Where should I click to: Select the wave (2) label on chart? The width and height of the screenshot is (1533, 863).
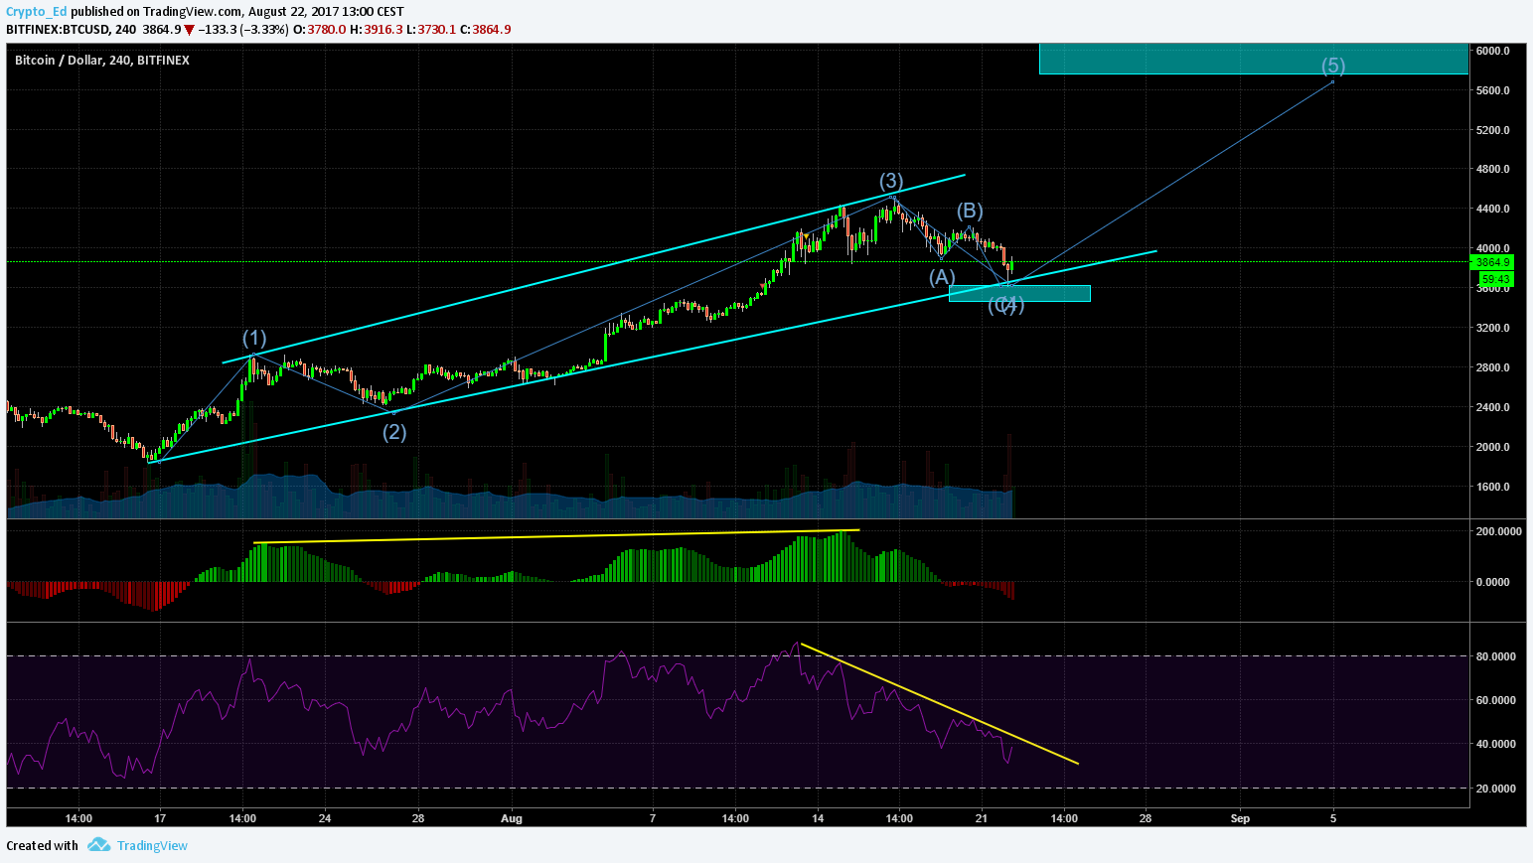pyautogui.click(x=394, y=432)
